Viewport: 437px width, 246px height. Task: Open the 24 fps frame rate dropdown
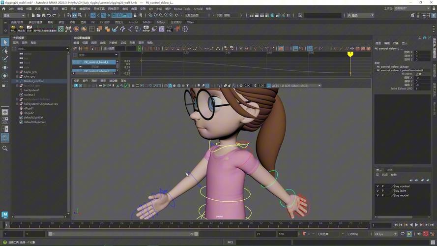[x=385, y=234]
